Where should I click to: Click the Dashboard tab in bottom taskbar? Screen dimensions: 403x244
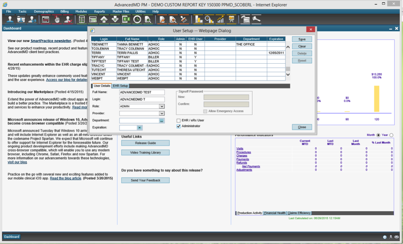12,237
